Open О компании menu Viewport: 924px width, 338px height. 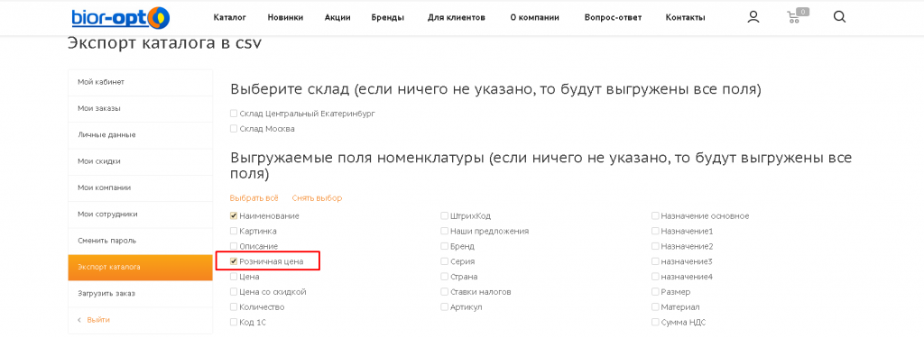(x=534, y=18)
